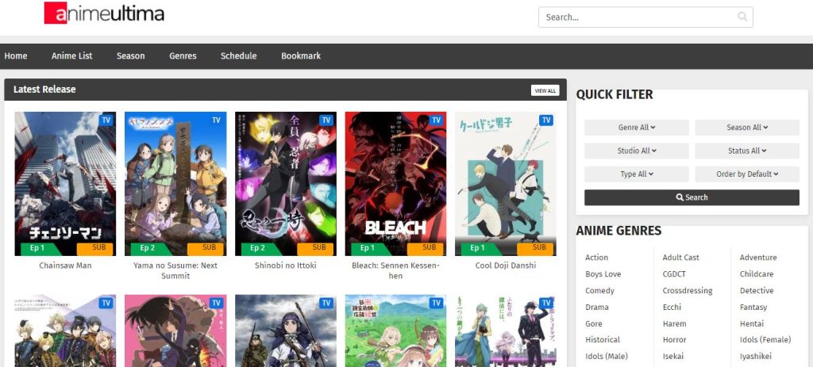Click the Shinobi no Ittoki title link

point(286,266)
